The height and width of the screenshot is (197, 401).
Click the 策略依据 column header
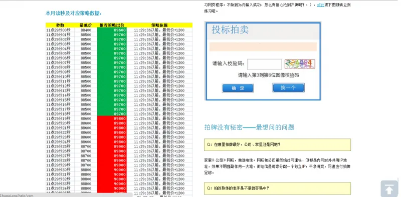[159, 25]
